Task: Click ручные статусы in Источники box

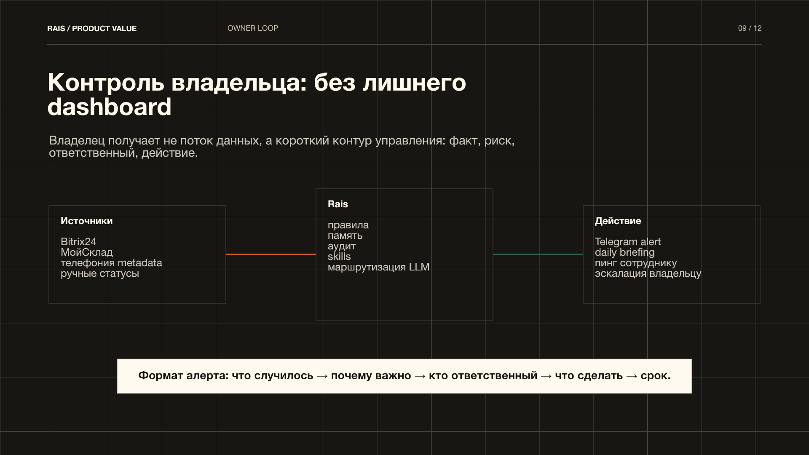Action: coord(99,273)
